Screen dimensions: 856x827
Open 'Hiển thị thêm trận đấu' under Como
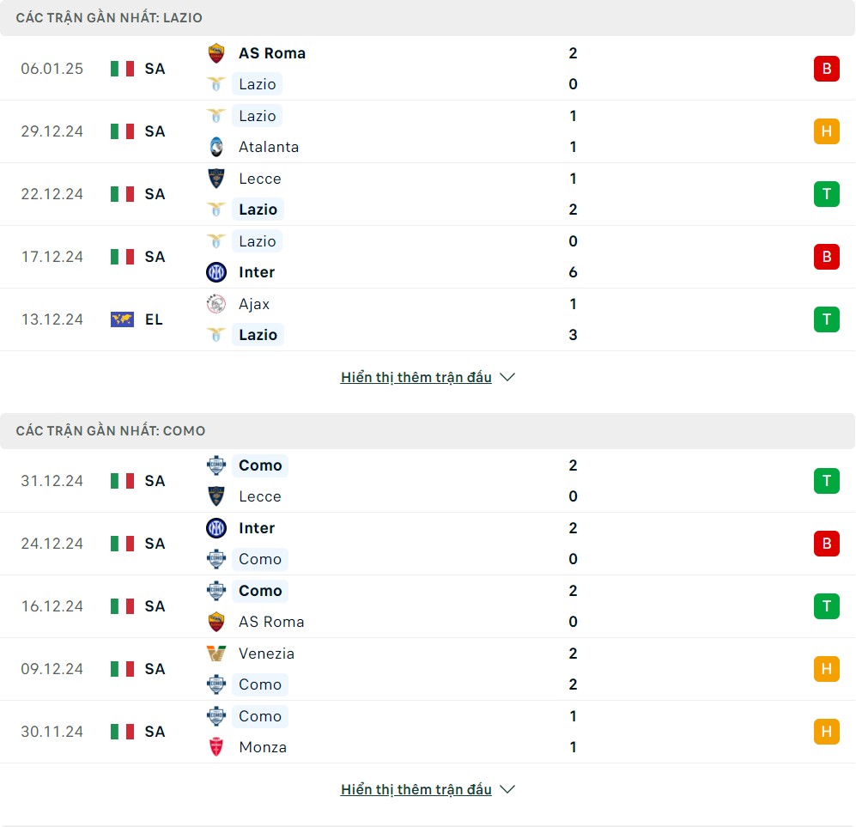416,789
